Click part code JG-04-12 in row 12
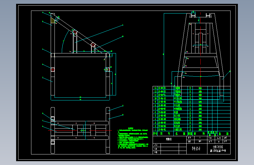Screen dimensions: 254x165 coord(162,91)
